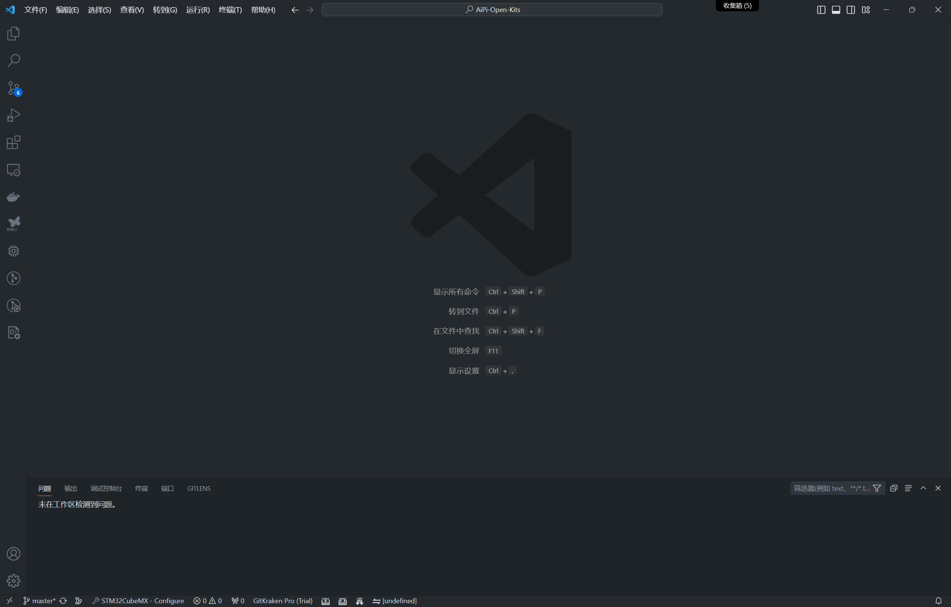Close the bottom panel

[938, 488]
